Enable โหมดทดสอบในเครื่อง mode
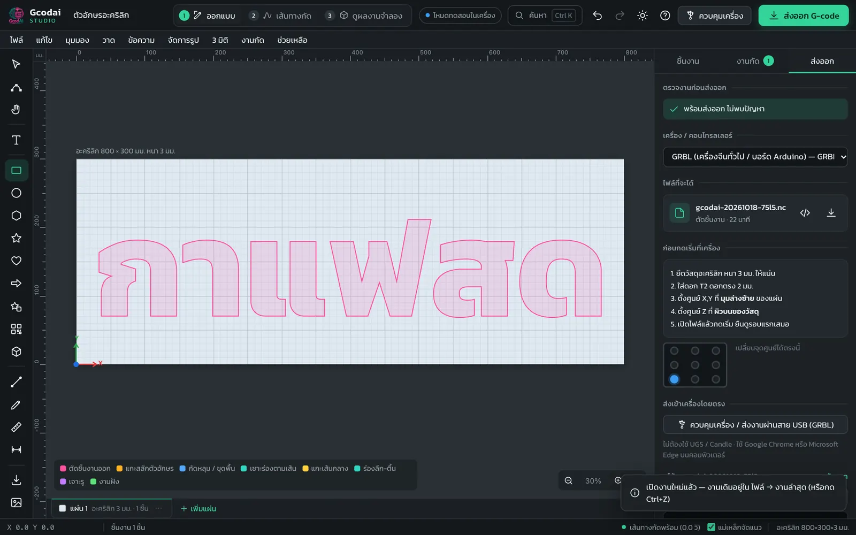This screenshot has height=535, width=856. tap(460, 16)
